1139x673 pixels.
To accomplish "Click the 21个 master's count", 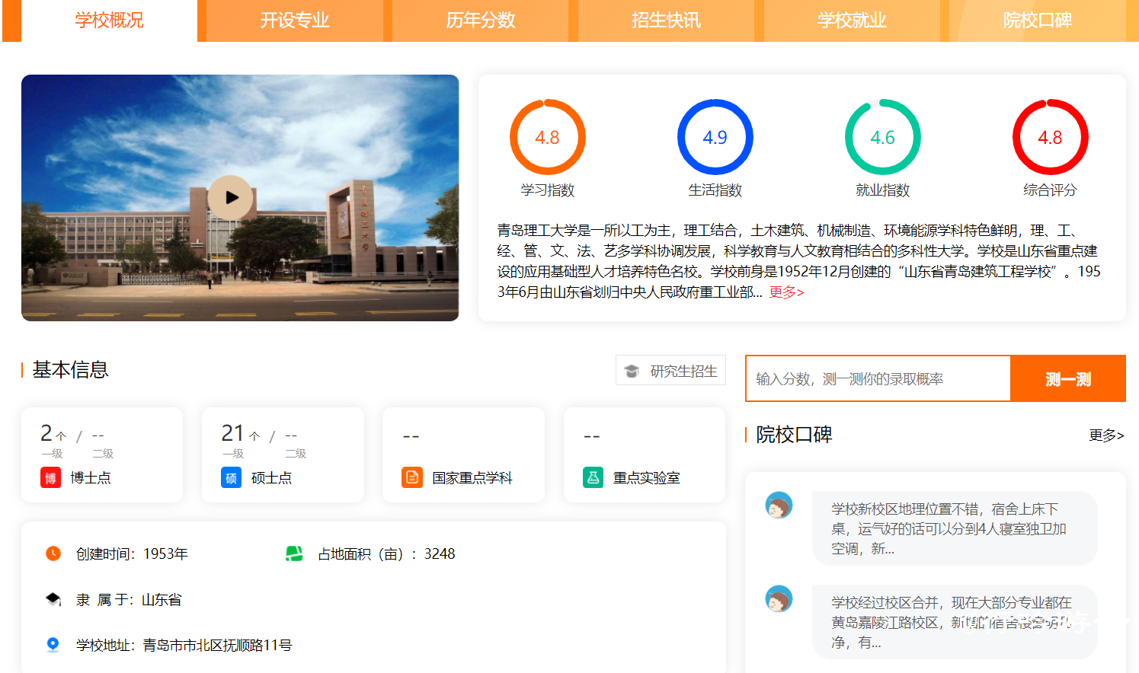I will (241, 434).
